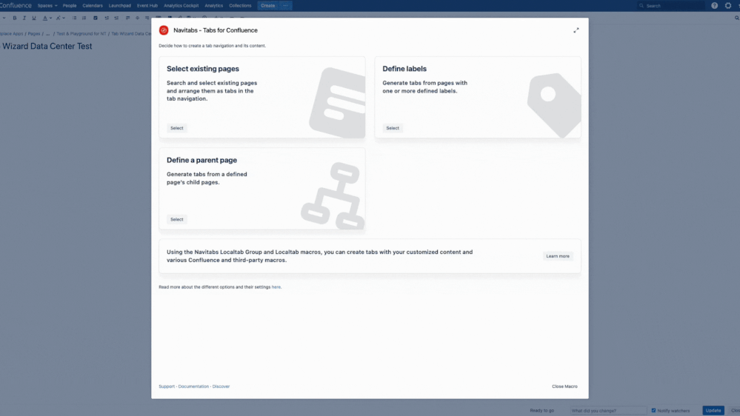Open the Calendars menu item
740x416 pixels.
93,6
